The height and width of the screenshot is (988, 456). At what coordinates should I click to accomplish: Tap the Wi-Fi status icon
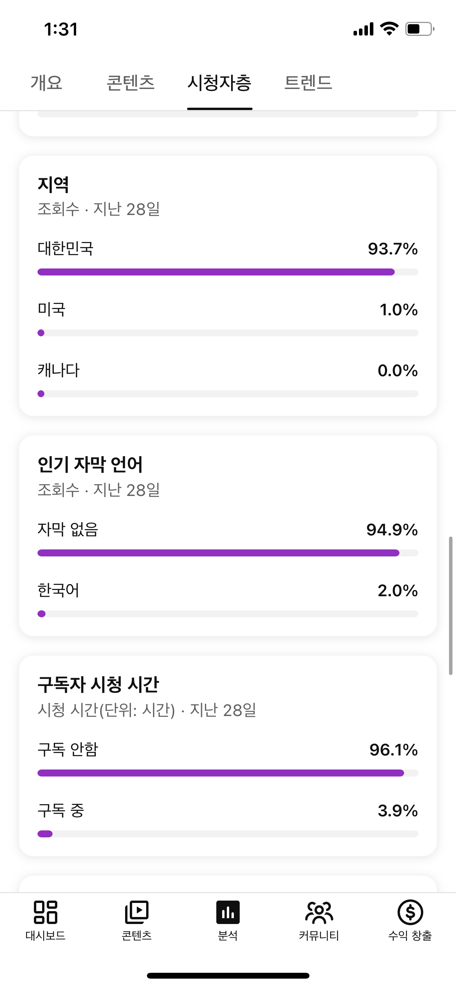coord(389,29)
